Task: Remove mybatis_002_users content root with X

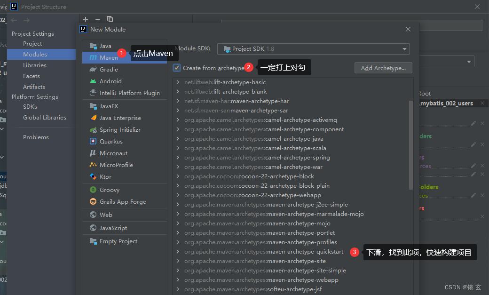Action: [482, 103]
